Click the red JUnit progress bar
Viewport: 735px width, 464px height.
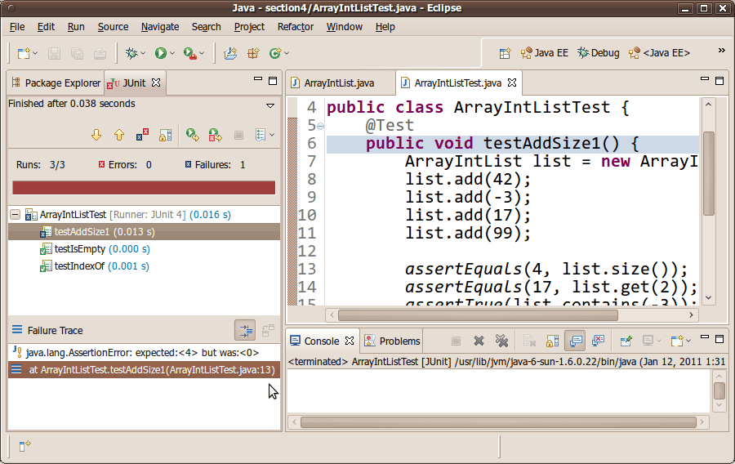144,187
